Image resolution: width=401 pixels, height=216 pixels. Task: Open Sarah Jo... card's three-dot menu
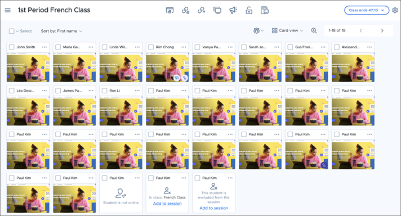click(x=277, y=47)
